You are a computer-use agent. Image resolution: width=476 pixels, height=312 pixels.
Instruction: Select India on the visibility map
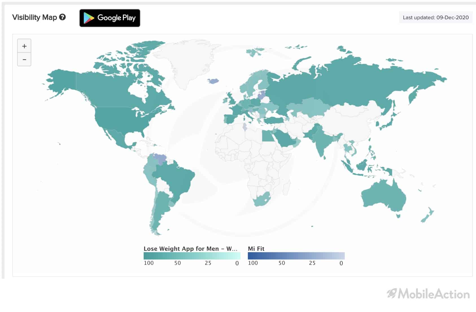[322, 141]
